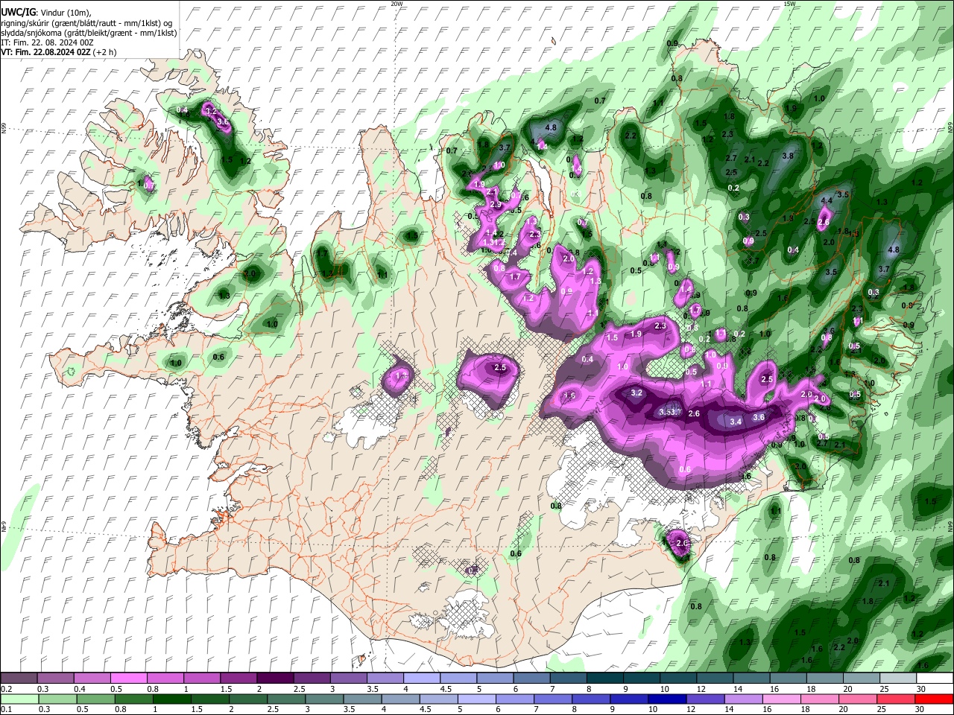The height and width of the screenshot is (715, 954).
Task: Select dark green swatch labeled 1 in lower legend row
Action: pos(171,699)
